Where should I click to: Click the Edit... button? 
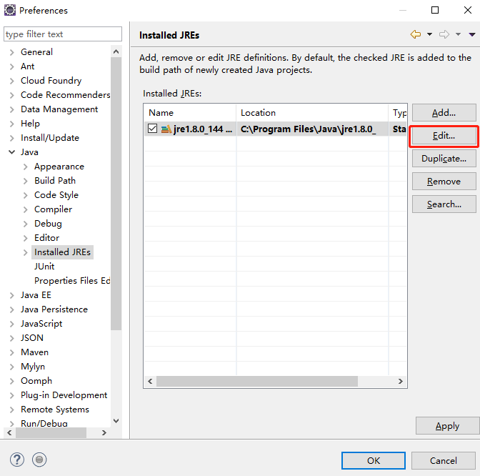444,136
